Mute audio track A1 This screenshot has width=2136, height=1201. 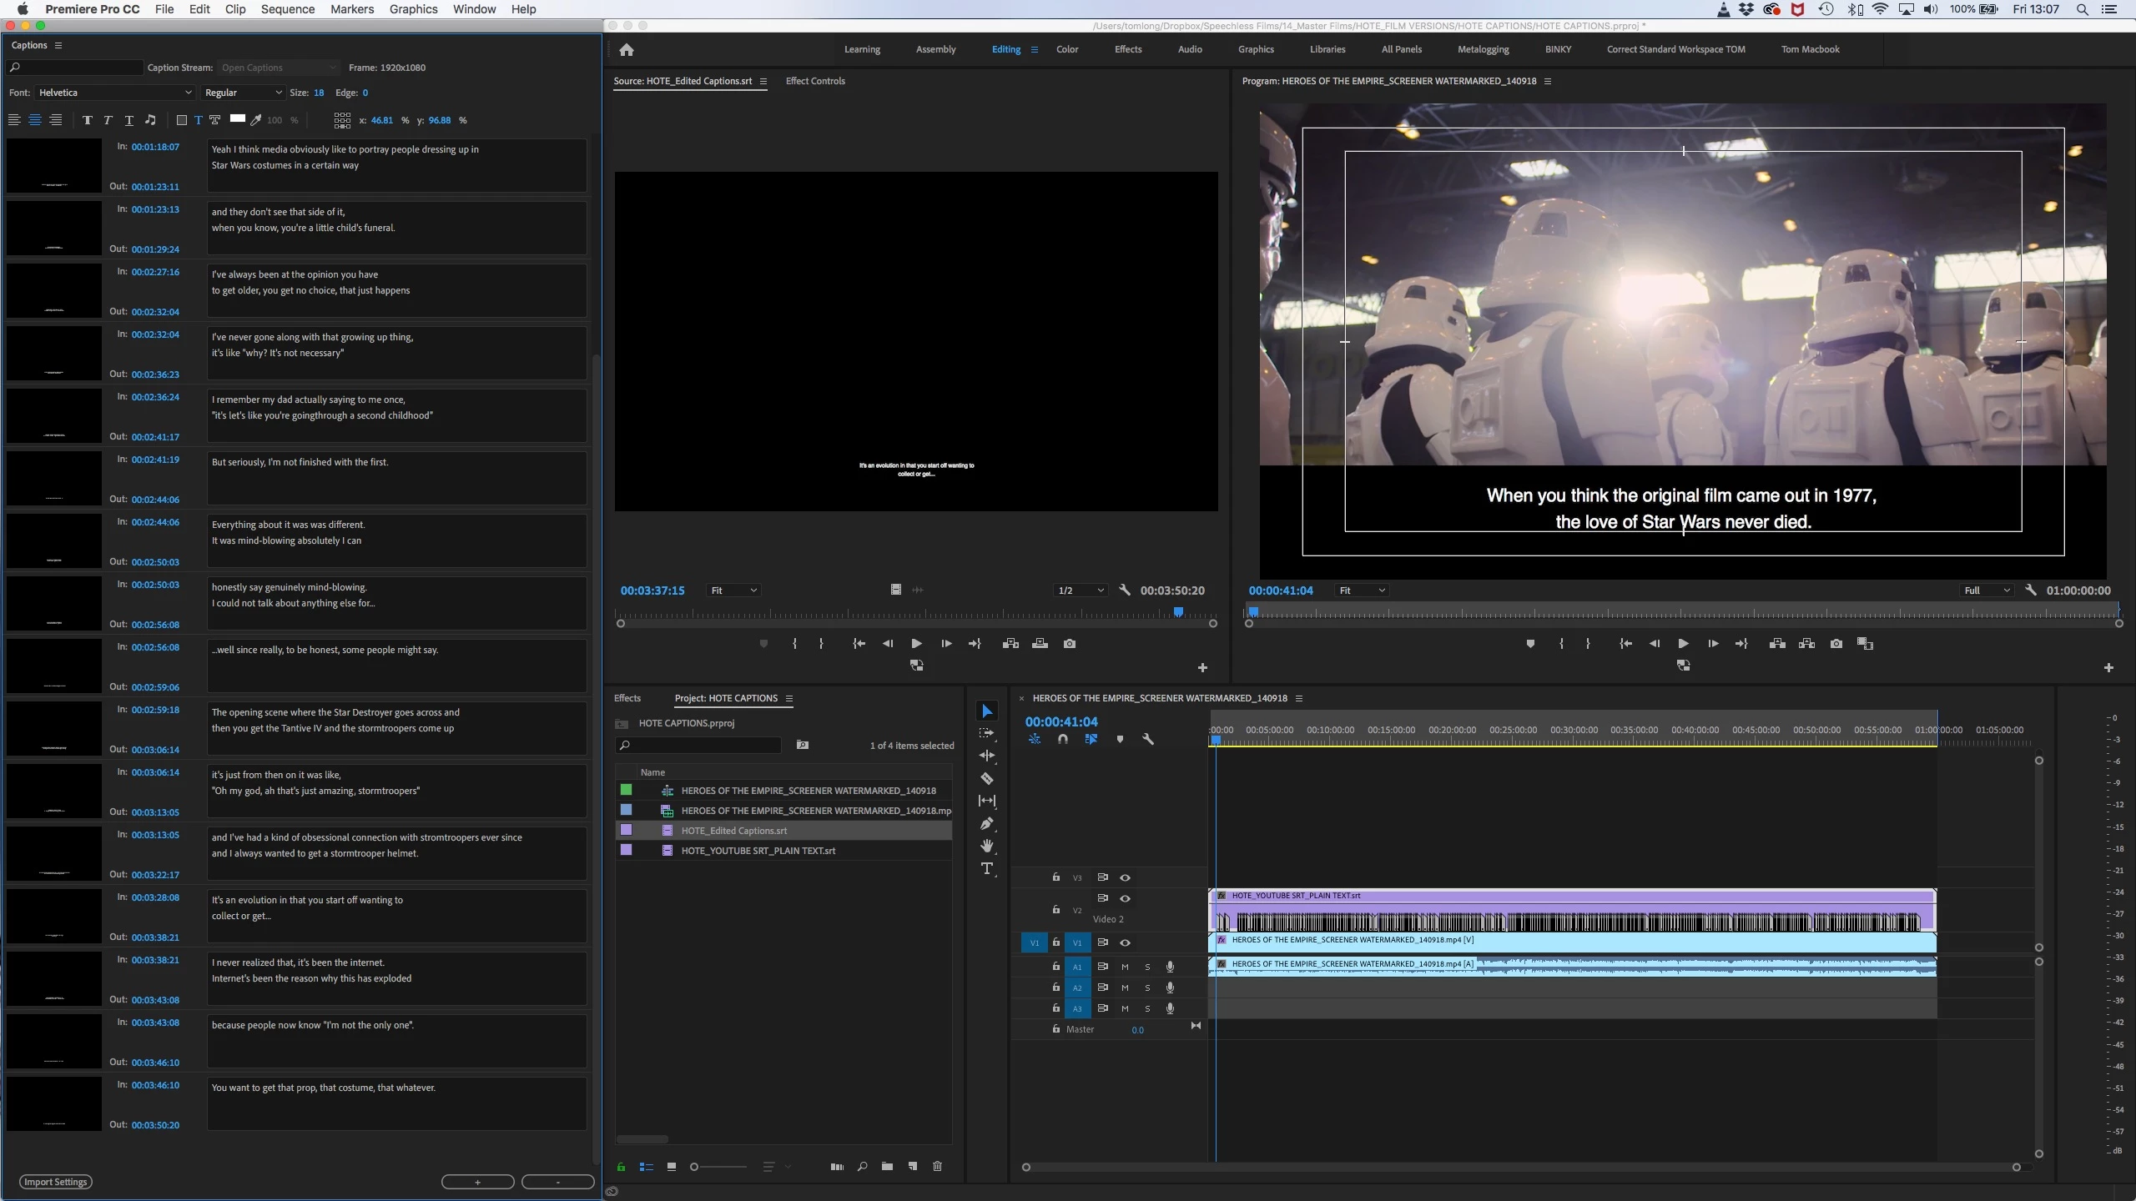coord(1125,967)
